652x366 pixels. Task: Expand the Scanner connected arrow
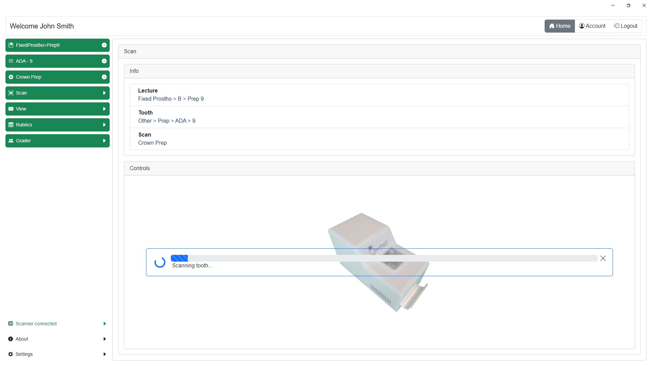coord(105,324)
